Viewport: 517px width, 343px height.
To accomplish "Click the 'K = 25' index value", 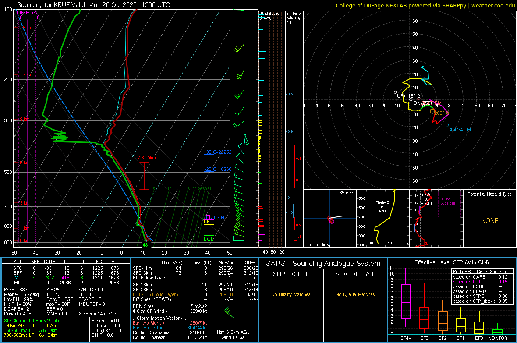I will tap(53, 290).
